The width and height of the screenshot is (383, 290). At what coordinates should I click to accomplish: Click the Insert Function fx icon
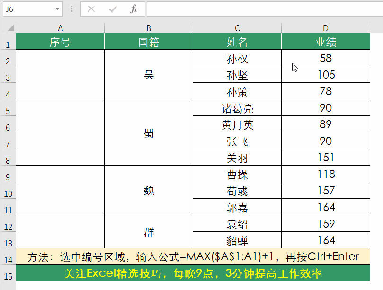134,9
